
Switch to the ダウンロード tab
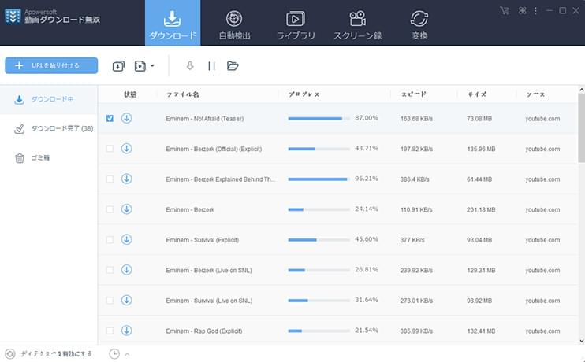pyautogui.click(x=173, y=23)
